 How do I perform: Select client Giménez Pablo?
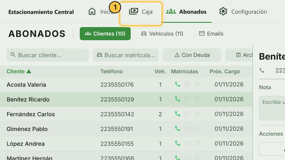pos(27,129)
